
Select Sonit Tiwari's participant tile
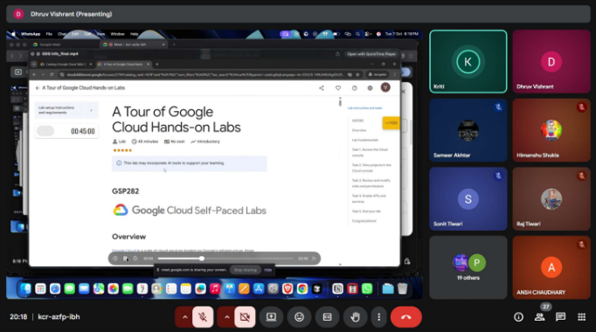coord(468,198)
